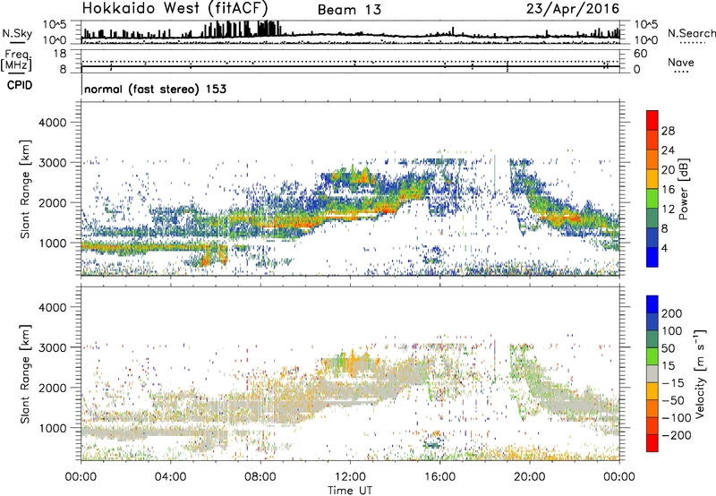
Task: Click the '12:00' time tick label
Action: coord(350,477)
